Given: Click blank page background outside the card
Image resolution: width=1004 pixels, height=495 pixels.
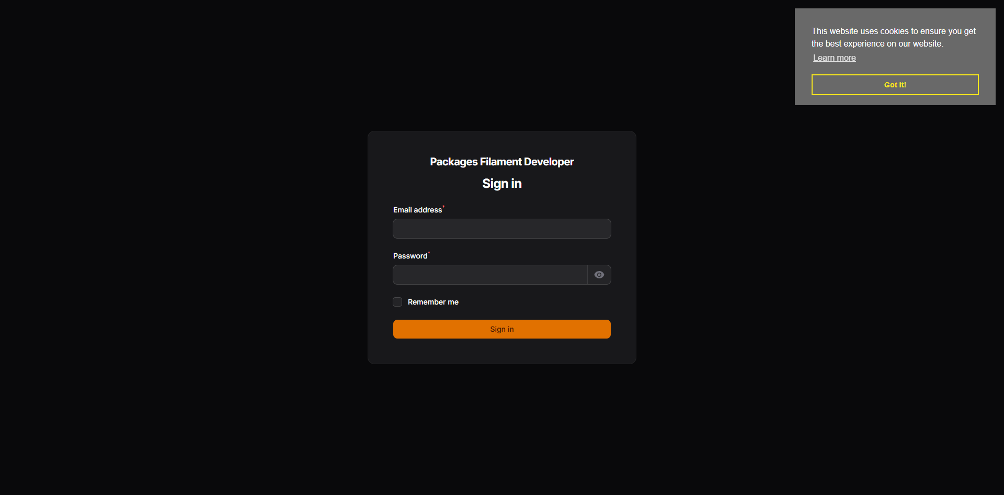Looking at the screenshot, I should tap(183, 262).
